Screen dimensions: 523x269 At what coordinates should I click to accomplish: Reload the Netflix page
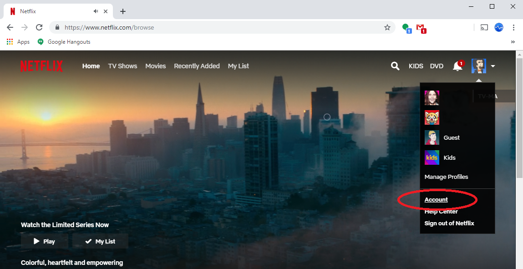point(39,27)
